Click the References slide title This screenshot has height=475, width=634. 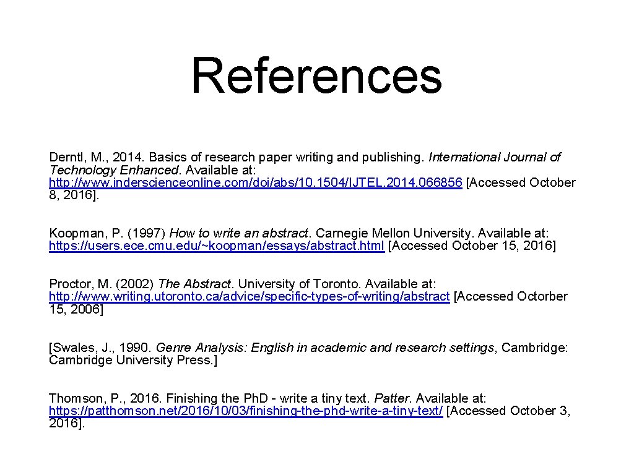point(316,76)
